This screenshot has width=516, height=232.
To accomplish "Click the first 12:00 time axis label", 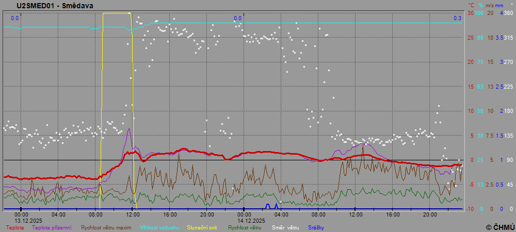I will coord(133,214).
